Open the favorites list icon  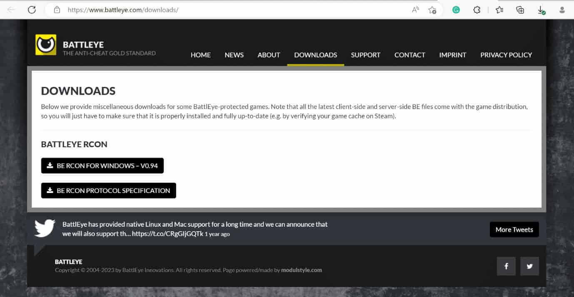click(499, 10)
